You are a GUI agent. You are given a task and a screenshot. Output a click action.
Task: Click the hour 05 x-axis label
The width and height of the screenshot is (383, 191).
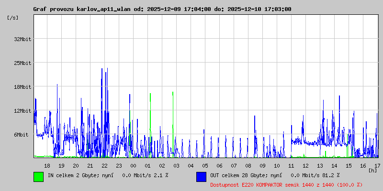(x=205, y=166)
